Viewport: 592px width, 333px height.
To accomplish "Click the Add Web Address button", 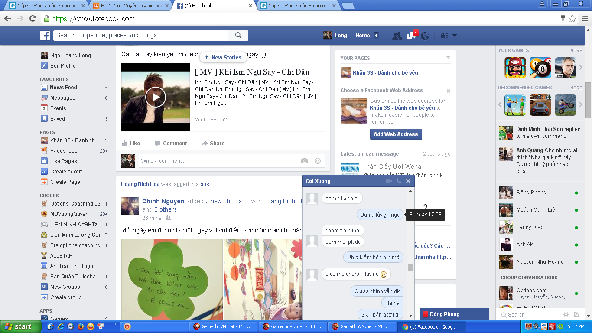I will tap(396, 134).
